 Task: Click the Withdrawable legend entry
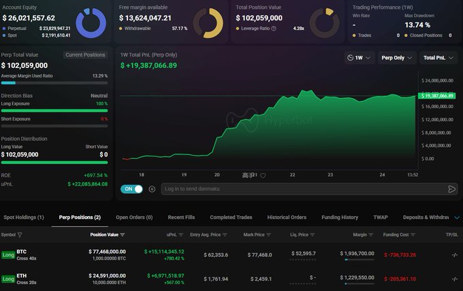(135, 29)
